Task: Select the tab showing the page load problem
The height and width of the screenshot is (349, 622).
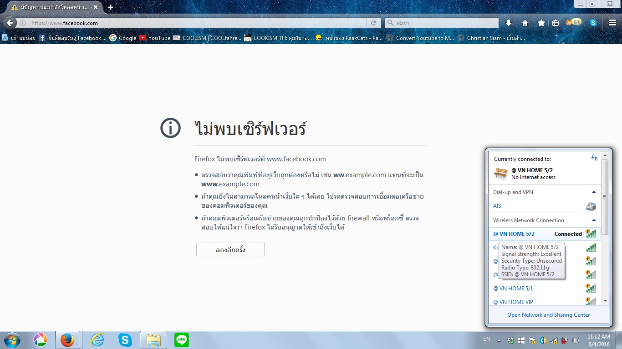Action: [55, 7]
